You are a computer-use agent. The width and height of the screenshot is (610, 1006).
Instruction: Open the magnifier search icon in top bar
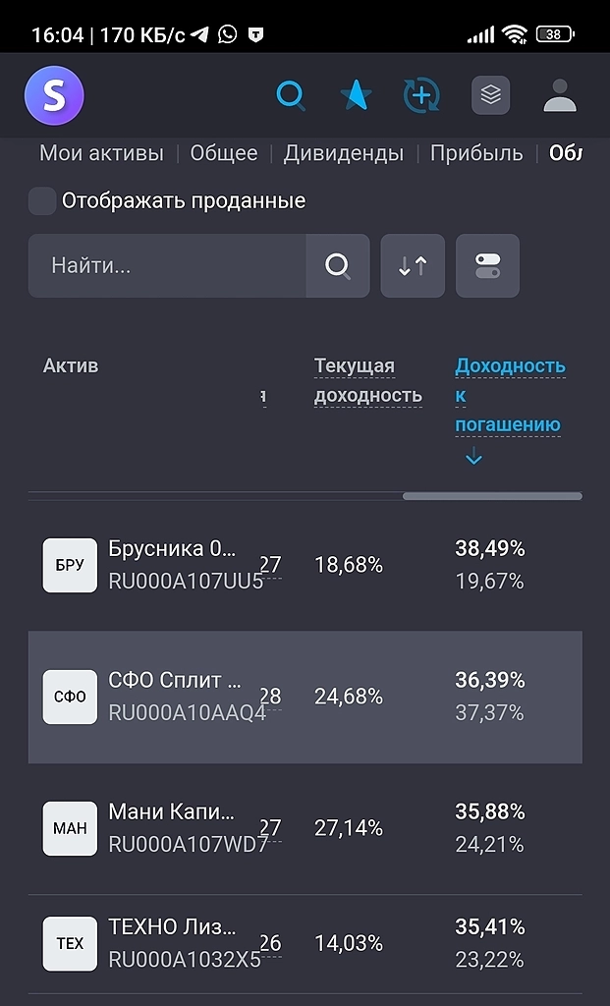pyautogui.click(x=291, y=95)
